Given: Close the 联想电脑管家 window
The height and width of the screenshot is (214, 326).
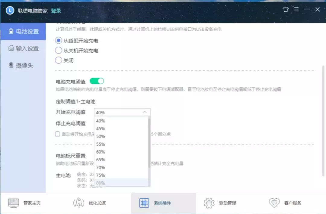Looking at the screenshot, I should 318,9.
